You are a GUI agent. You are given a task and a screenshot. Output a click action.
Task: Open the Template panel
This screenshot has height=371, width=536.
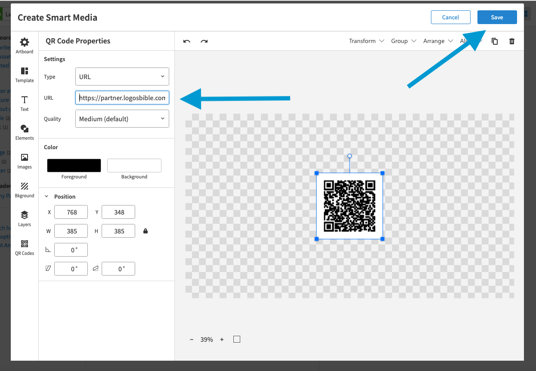25,75
